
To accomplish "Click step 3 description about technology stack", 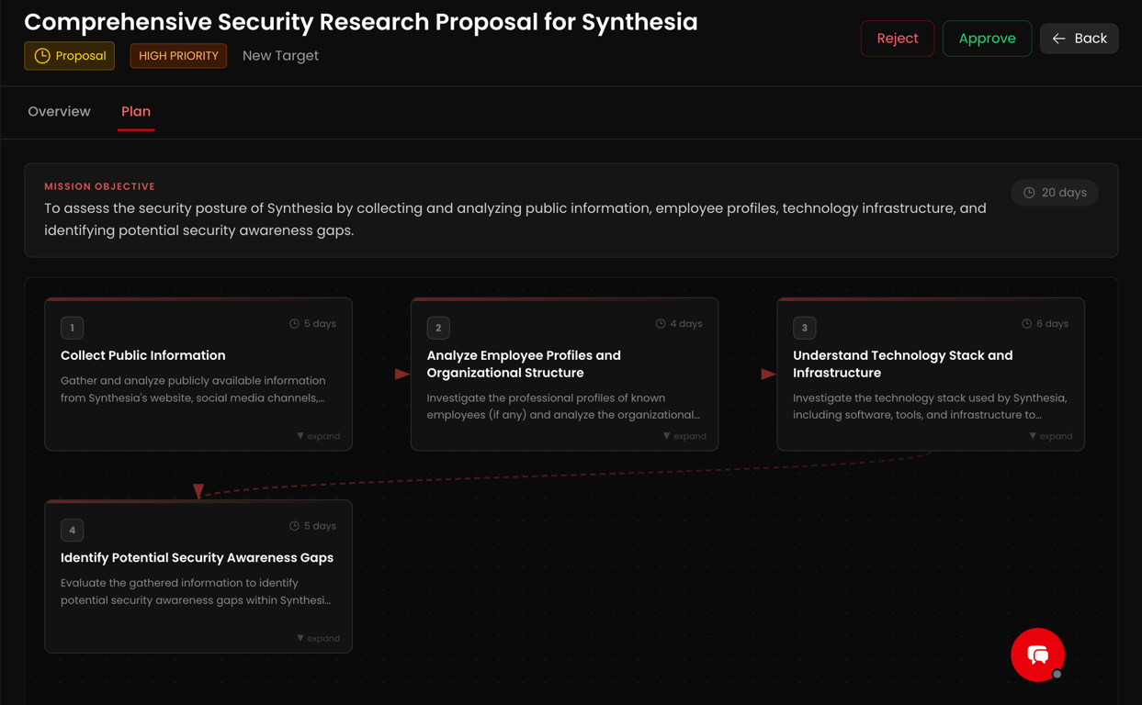I will coord(930,407).
